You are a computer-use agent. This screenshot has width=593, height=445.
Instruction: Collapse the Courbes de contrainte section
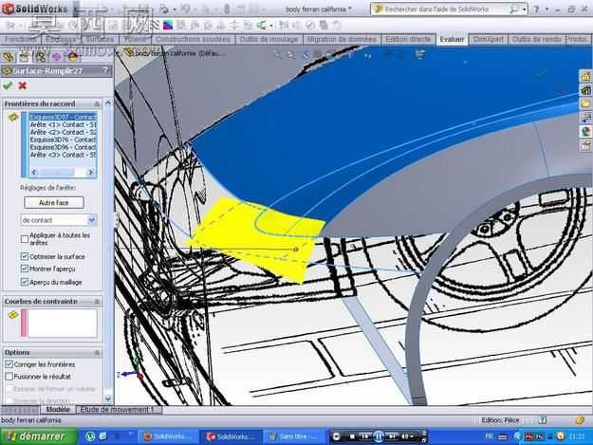97,302
